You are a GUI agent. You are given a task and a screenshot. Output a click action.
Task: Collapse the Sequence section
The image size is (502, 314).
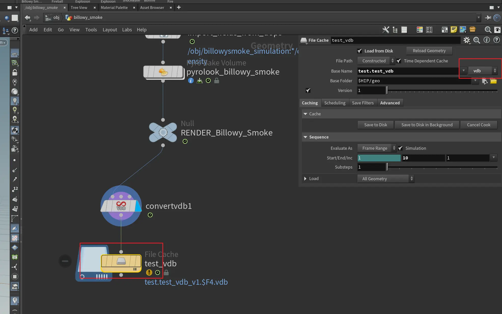pos(305,137)
